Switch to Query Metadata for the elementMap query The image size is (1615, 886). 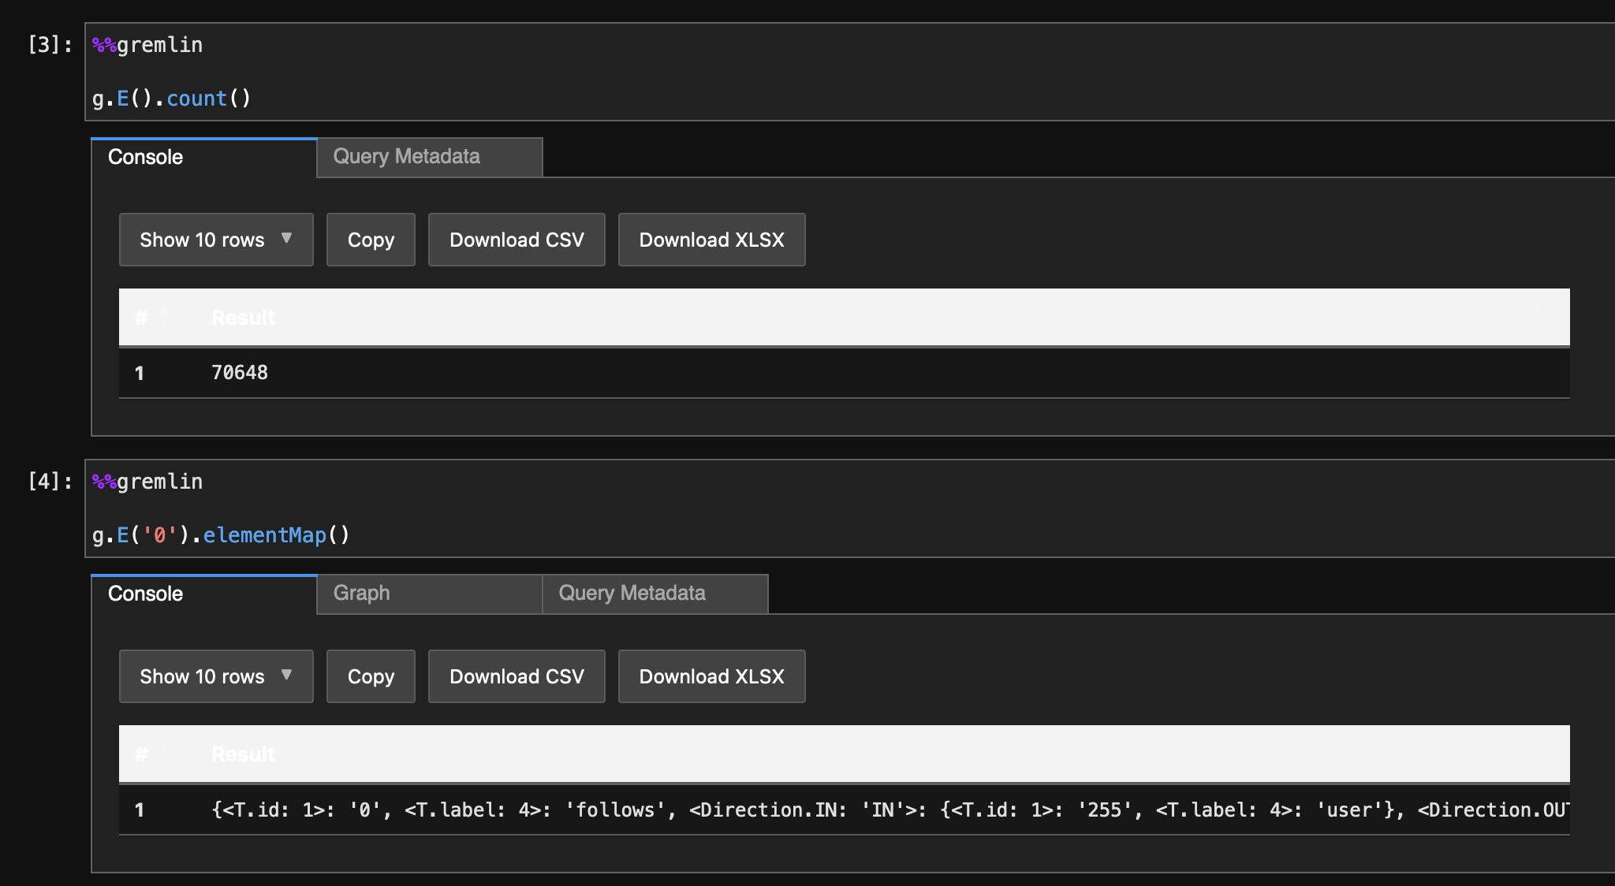click(632, 593)
